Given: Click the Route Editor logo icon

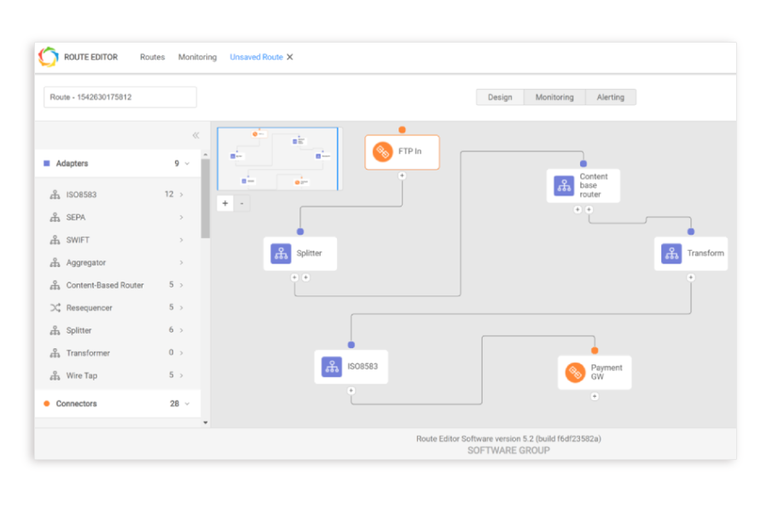Looking at the screenshot, I should pyautogui.click(x=49, y=56).
